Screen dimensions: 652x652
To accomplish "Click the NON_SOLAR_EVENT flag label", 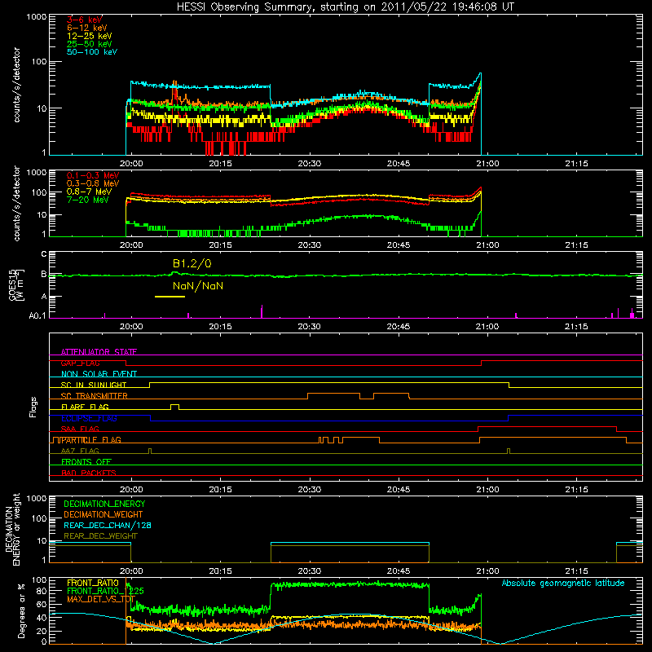I will [x=99, y=374].
